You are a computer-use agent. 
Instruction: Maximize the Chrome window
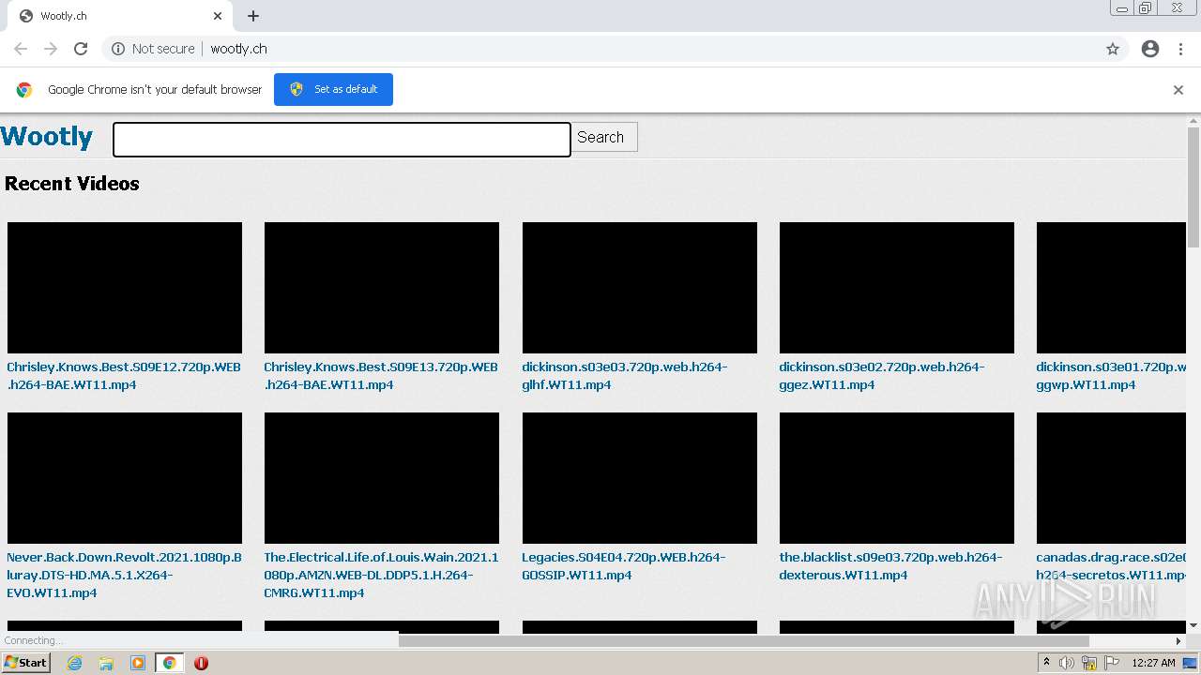pos(1146,7)
